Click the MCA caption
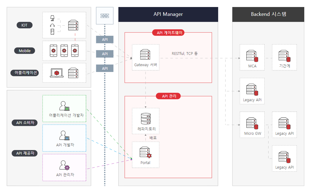The width and height of the screenshot is (311, 193). [x=252, y=66]
